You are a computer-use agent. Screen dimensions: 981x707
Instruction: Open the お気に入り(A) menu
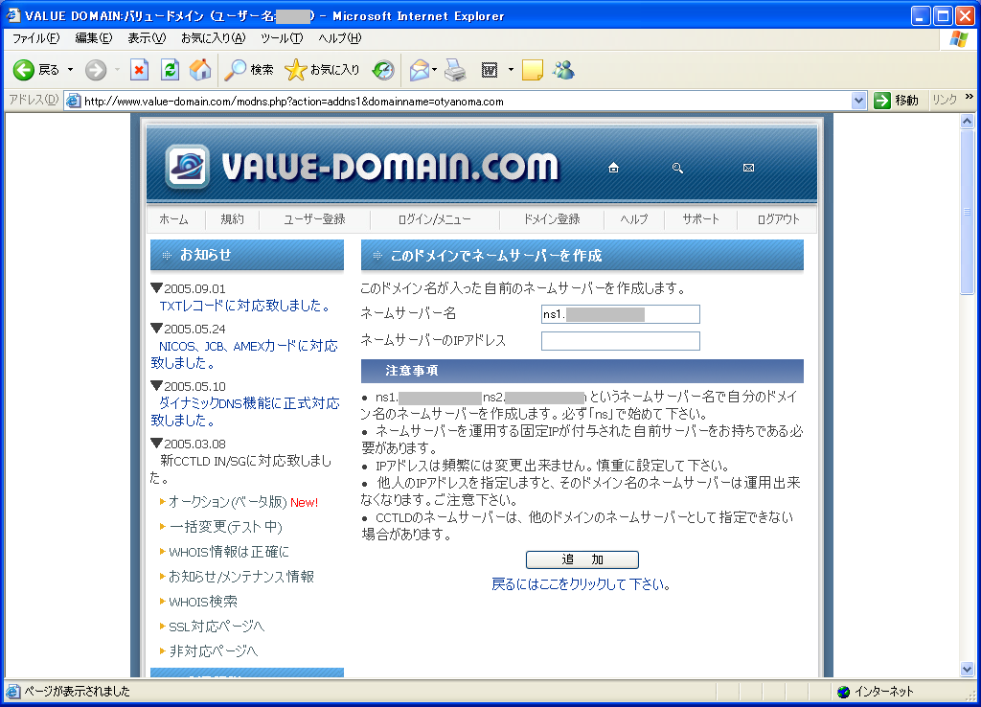pos(214,38)
